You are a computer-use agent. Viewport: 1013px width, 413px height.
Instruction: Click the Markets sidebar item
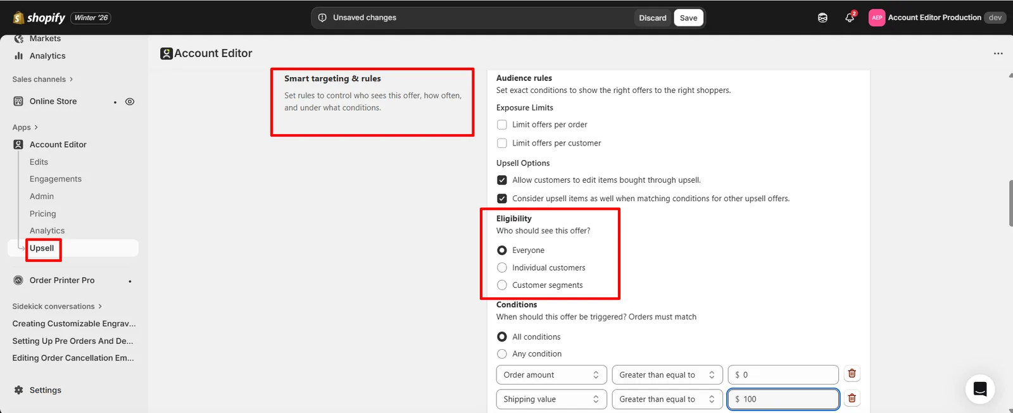pos(45,39)
